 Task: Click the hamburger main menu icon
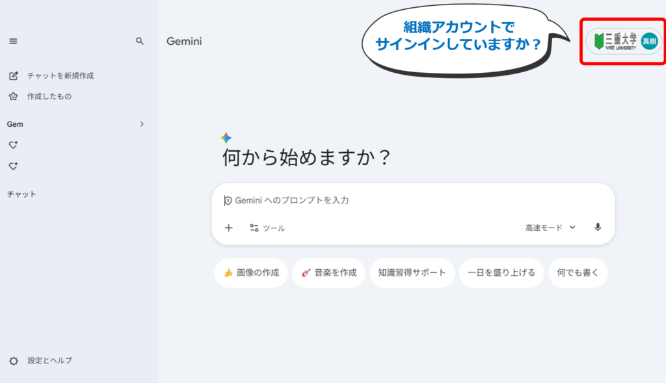[x=13, y=41]
